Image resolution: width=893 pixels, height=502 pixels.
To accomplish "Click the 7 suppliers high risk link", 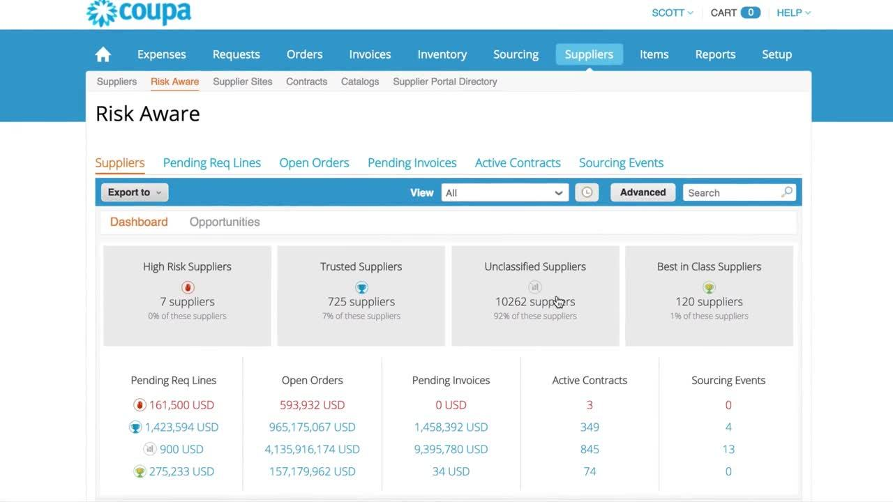I will [187, 301].
